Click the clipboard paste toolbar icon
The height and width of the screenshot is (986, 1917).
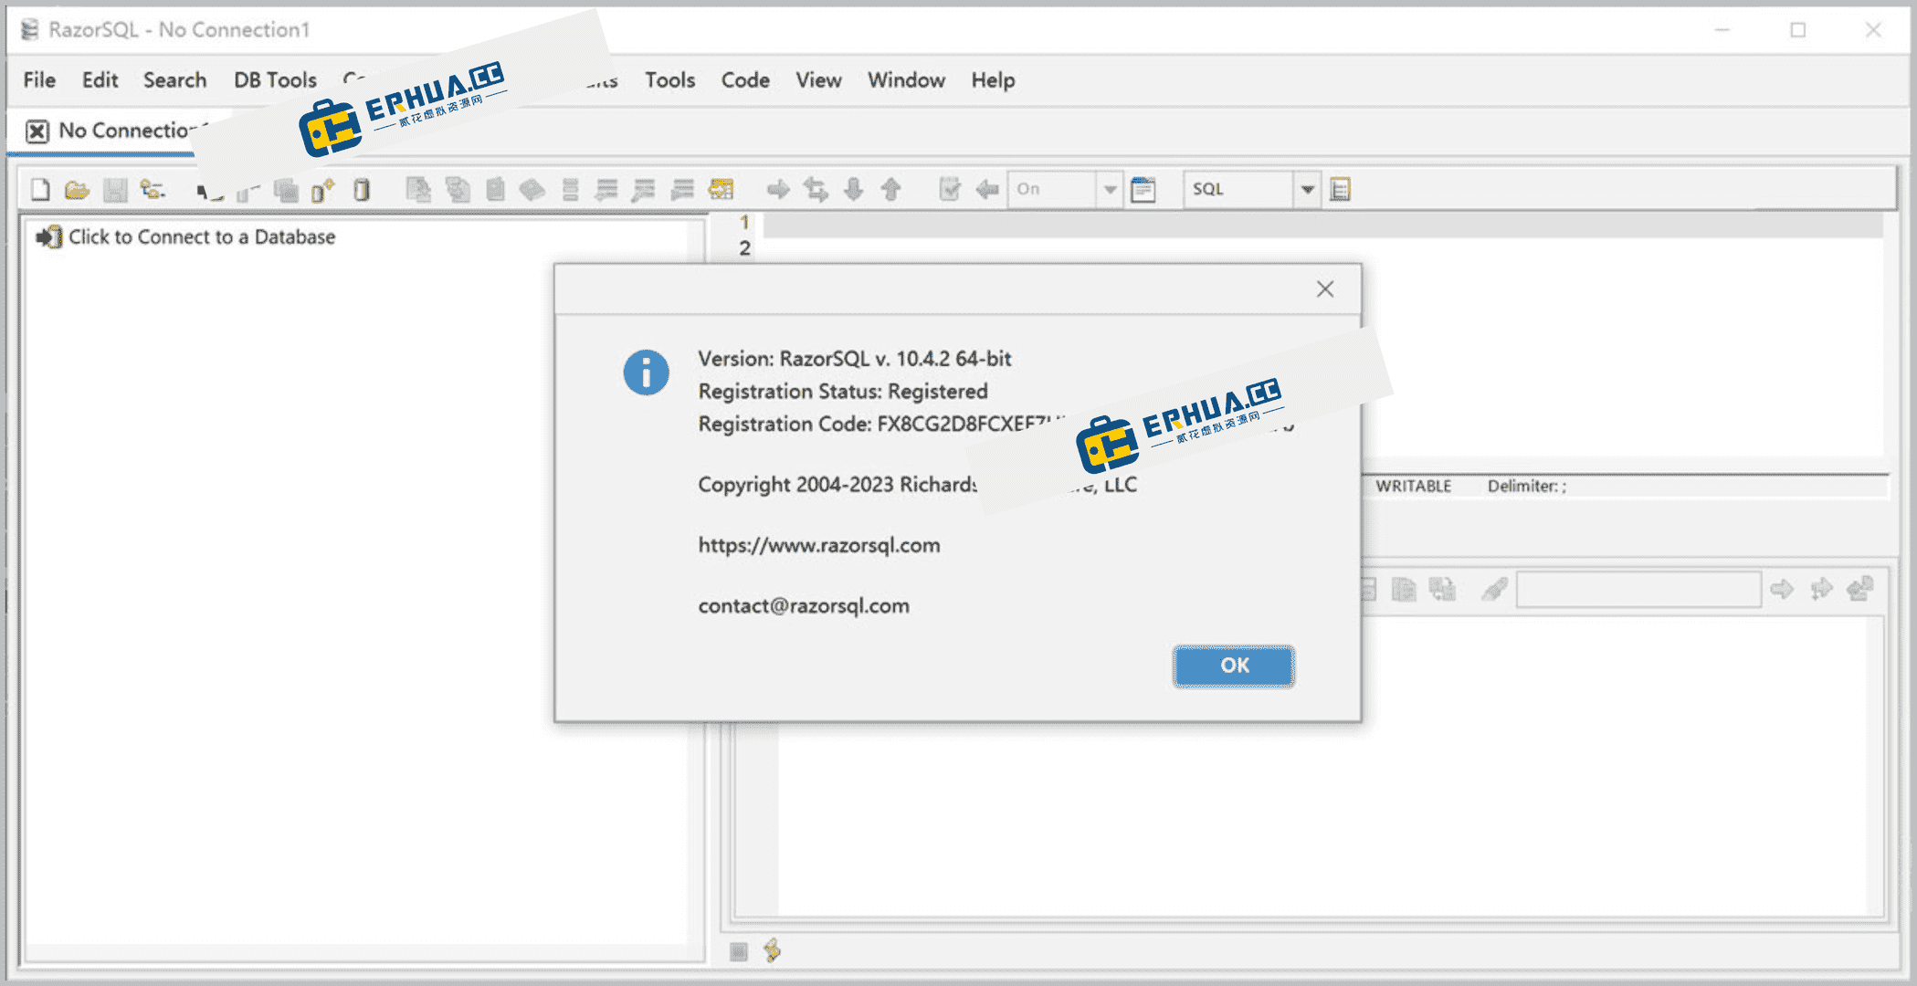pos(495,190)
